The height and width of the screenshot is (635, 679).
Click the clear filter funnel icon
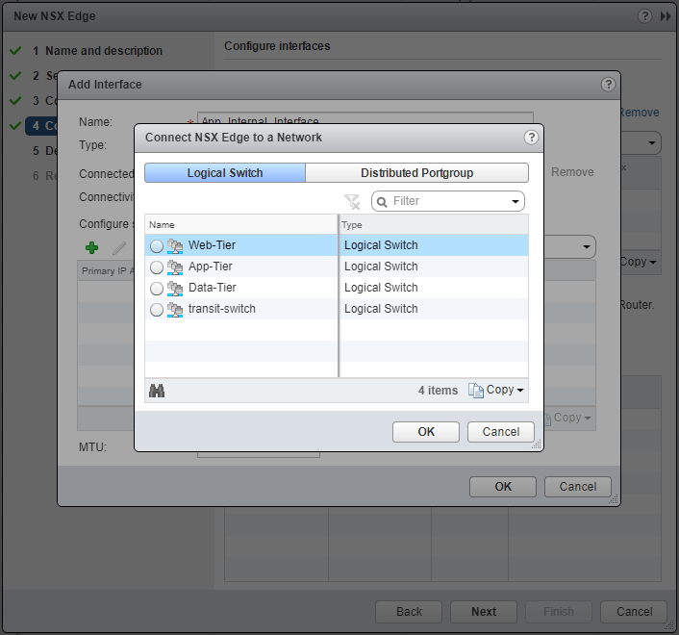pyautogui.click(x=353, y=201)
